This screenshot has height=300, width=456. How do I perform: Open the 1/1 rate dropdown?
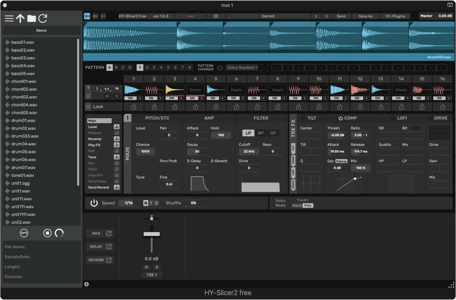tap(107, 89)
